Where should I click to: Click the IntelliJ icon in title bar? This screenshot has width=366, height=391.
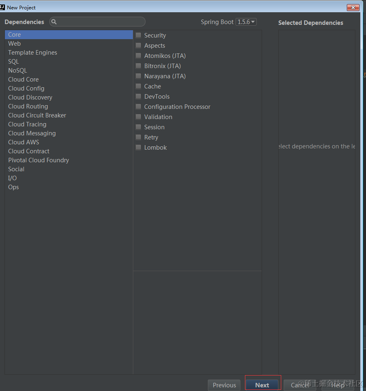[2, 7]
